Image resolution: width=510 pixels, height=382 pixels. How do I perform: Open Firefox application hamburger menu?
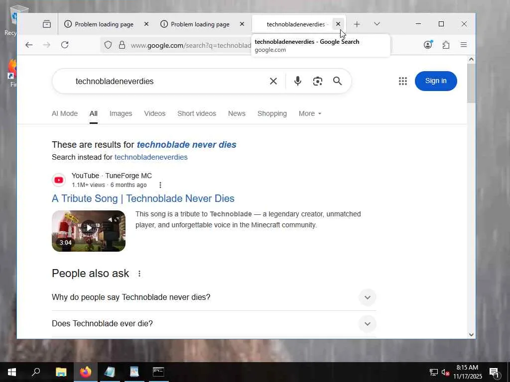[x=464, y=45]
